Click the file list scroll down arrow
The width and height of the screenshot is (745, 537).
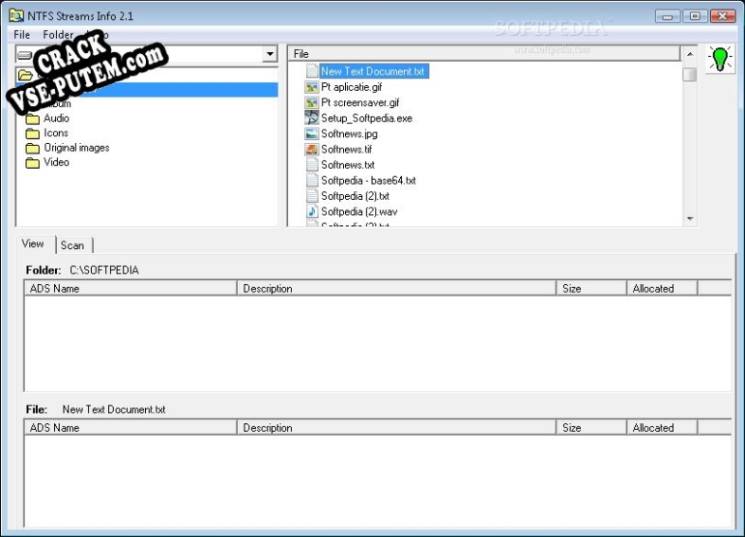click(690, 218)
